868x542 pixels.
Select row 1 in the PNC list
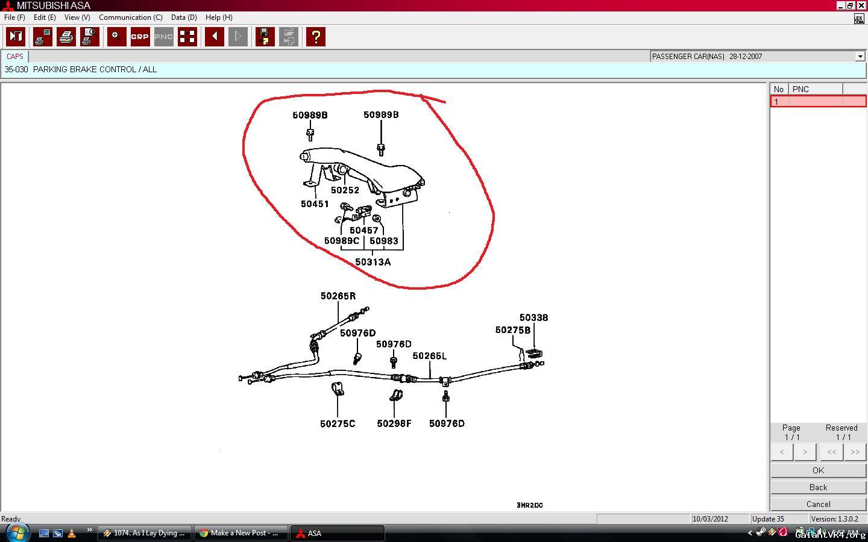[818, 102]
